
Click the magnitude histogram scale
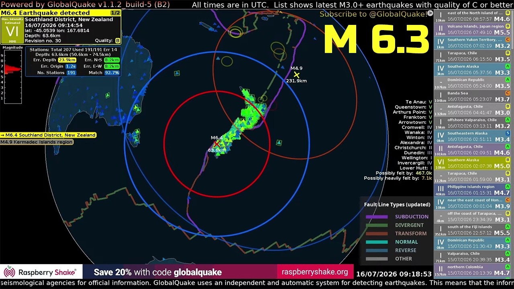click(x=12, y=76)
